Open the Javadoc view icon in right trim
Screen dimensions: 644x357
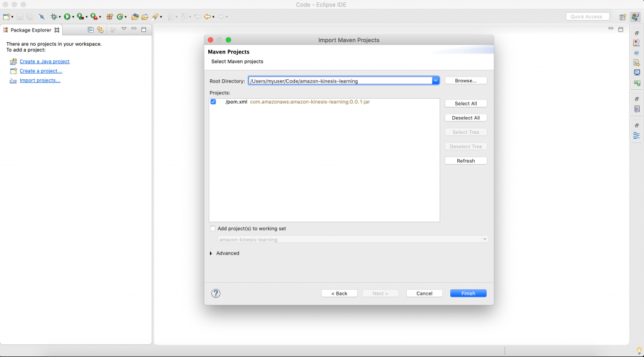(636, 53)
